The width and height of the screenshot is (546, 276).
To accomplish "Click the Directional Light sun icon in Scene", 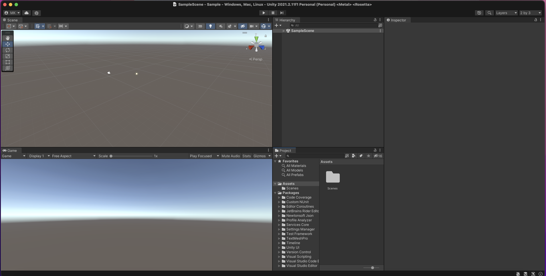I will (x=137, y=74).
